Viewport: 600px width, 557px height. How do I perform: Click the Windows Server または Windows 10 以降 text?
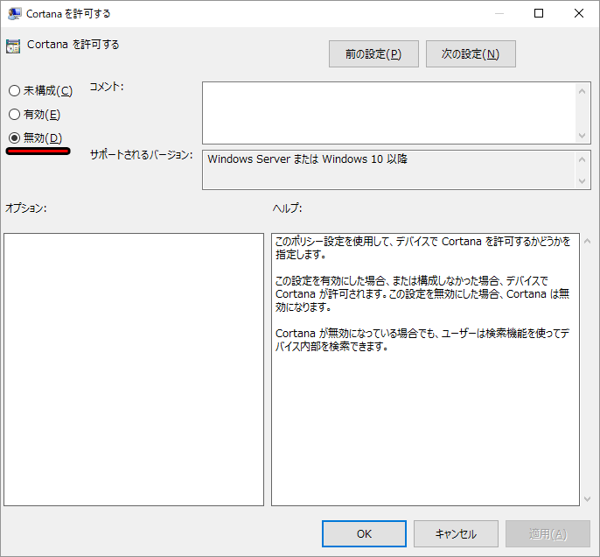point(307,159)
